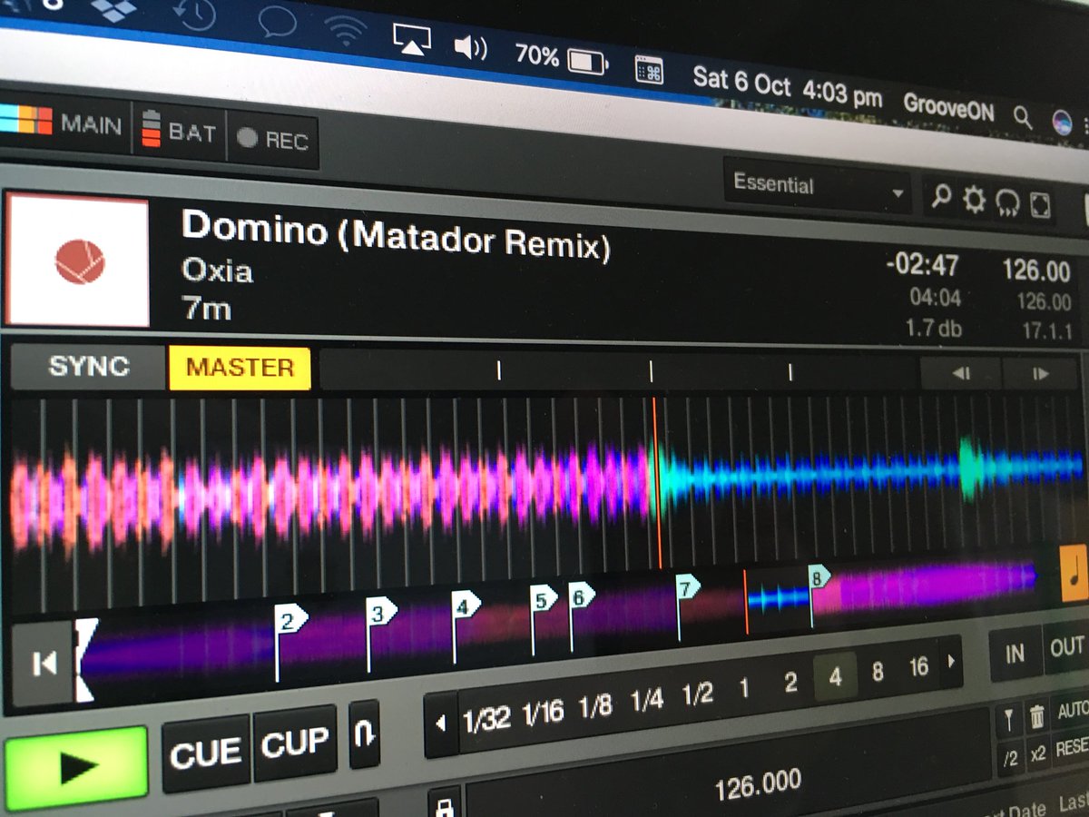The width and height of the screenshot is (1089, 817).
Task: Jump to hotcue flag 5
Action: point(544,600)
